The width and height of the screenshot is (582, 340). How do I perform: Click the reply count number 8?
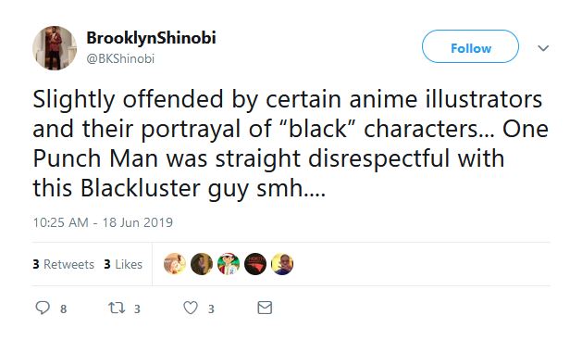(x=64, y=309)
